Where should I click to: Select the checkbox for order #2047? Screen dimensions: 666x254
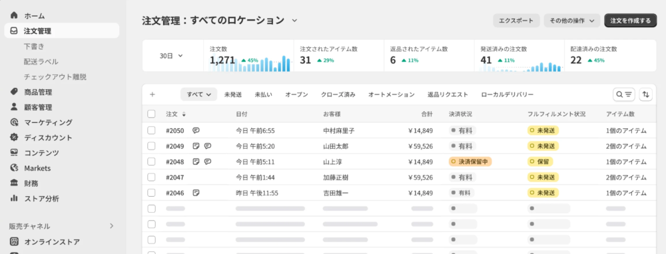pyautogui.click(x=151, y=178)
